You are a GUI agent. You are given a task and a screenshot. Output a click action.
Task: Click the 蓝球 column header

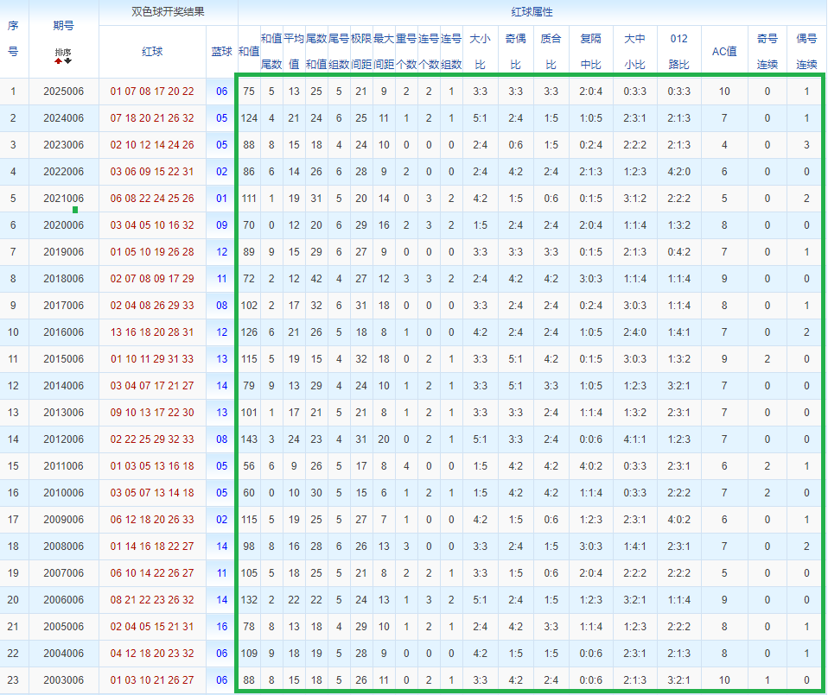[222, 52]
